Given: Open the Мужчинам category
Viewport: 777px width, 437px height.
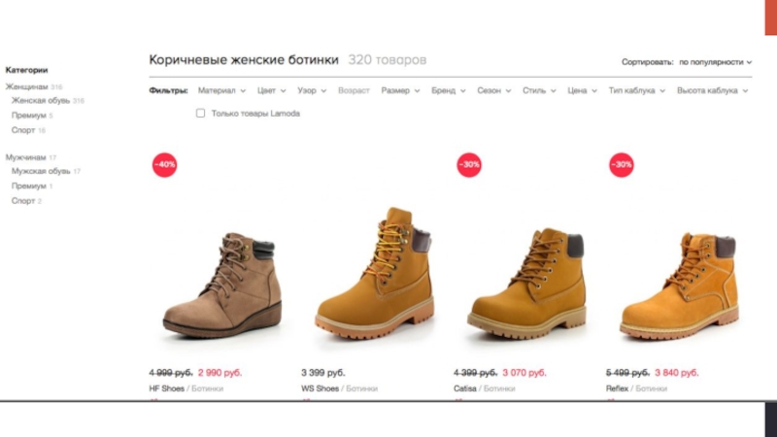Looking at the screenshot, I should (26, 157).
